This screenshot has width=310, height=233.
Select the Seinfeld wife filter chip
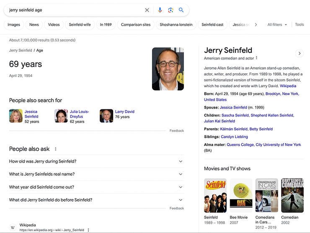point(80,25)
